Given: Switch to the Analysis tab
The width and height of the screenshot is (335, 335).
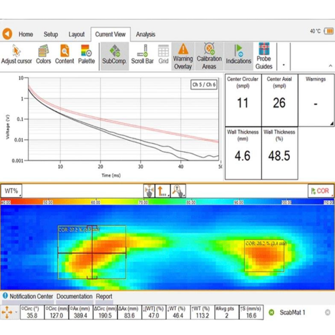Looking at the screenshot, I should point(145,34).
